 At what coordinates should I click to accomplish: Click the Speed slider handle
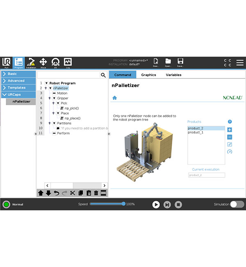point(123,204)
